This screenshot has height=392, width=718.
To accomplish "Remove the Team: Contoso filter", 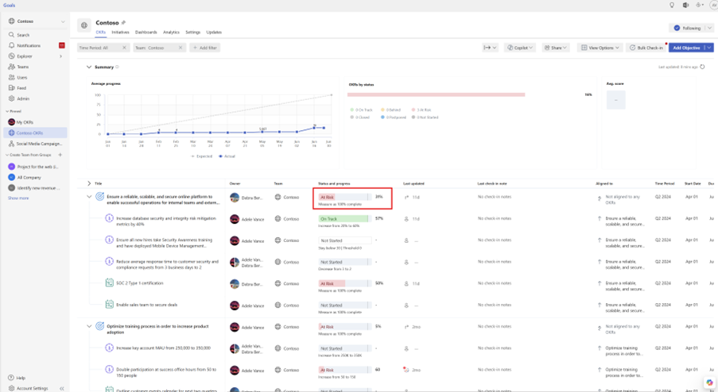I will tap(180, 48).
